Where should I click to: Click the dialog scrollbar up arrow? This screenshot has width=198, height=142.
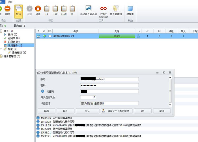click(x=170, y=77)
